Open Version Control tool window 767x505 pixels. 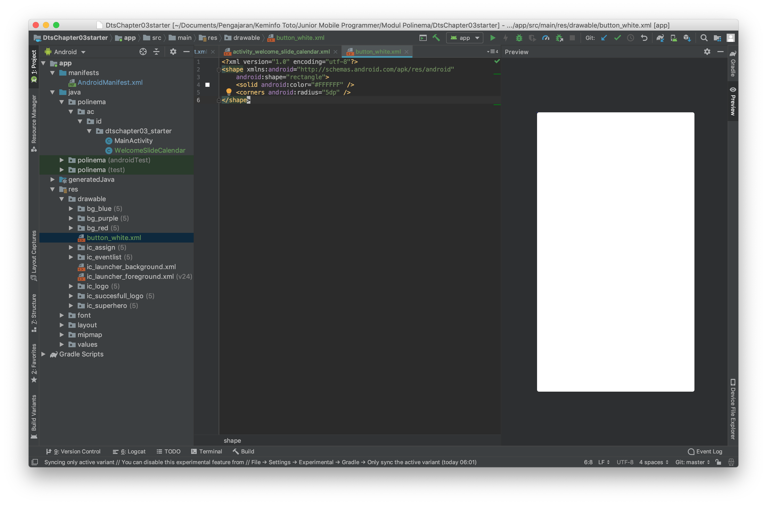[x=74, y=452]
